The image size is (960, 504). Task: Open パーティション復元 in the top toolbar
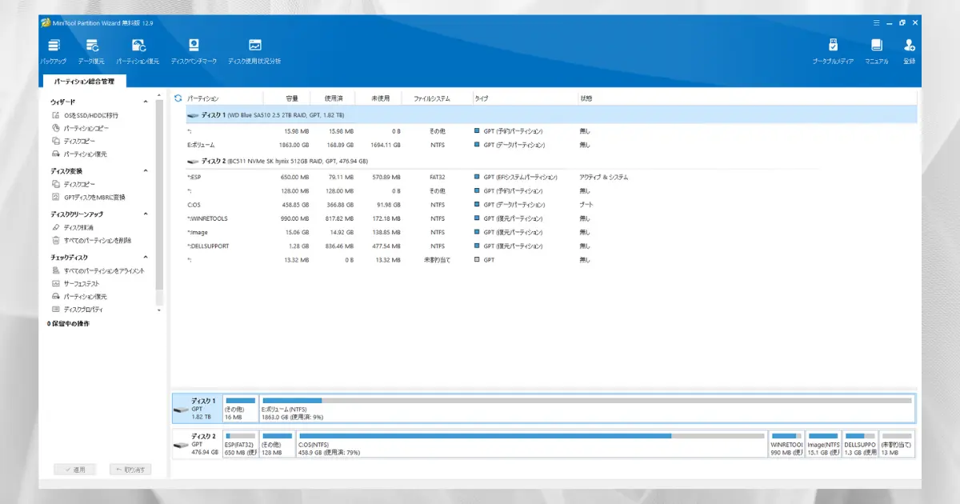click(x=138, y=51)
